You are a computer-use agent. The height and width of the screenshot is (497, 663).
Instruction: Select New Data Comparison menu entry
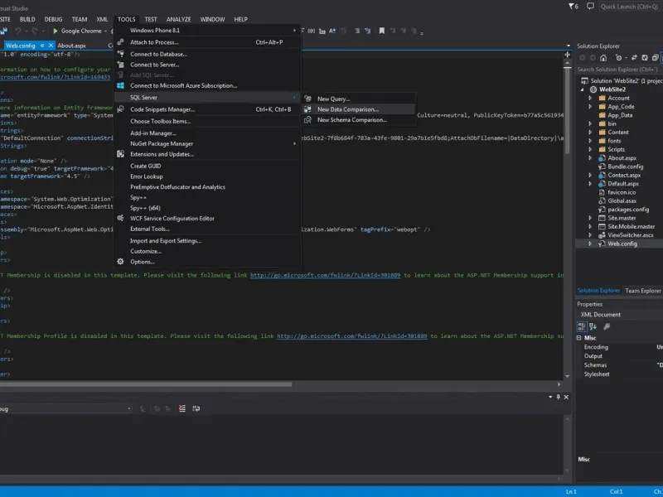tap(347, 109)
